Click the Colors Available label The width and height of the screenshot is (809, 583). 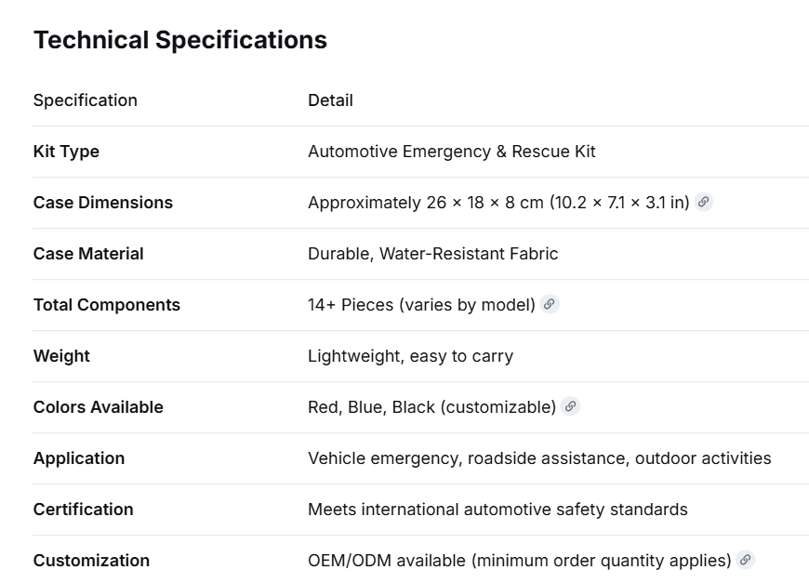(98, 406)
